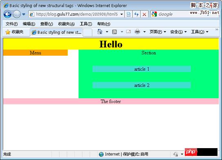Expand the feeds dropdown arrow

tap(122, 32)
